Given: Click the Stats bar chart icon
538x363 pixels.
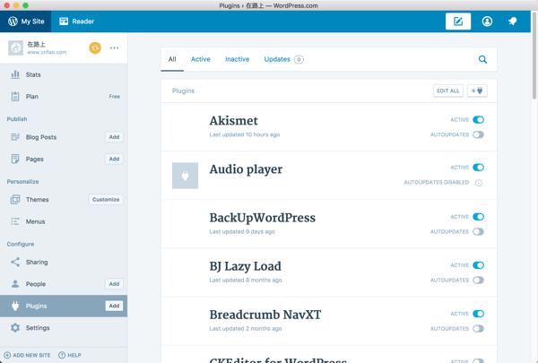Looking at the screenshot, I should pos(15,74).
